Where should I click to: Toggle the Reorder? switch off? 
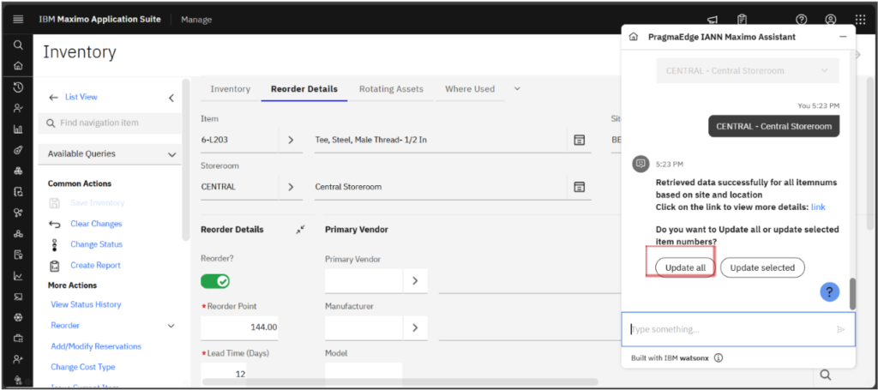coord(215,281)
